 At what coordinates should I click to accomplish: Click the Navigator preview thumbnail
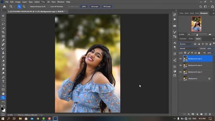196,24
